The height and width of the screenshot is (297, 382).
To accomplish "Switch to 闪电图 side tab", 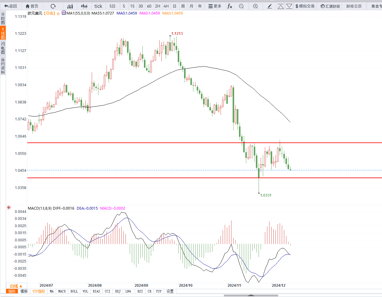I will pos(3,48).
